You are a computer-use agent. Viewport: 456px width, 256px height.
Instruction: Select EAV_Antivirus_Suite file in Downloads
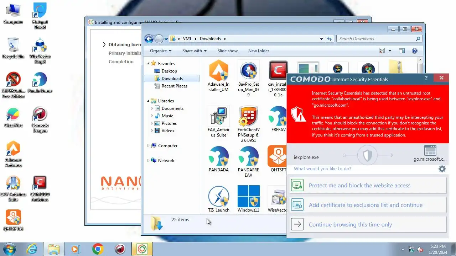[218, 122]
